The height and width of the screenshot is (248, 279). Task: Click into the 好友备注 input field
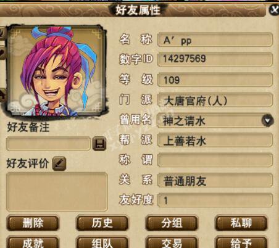[x=48, y=144]
